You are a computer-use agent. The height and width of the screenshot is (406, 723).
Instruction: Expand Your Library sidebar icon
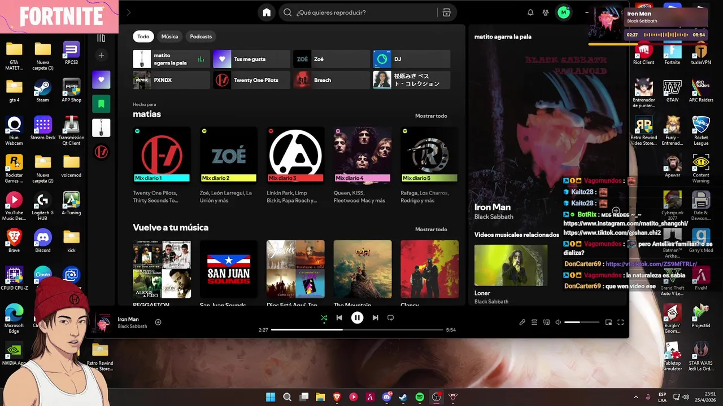[101, 38]
